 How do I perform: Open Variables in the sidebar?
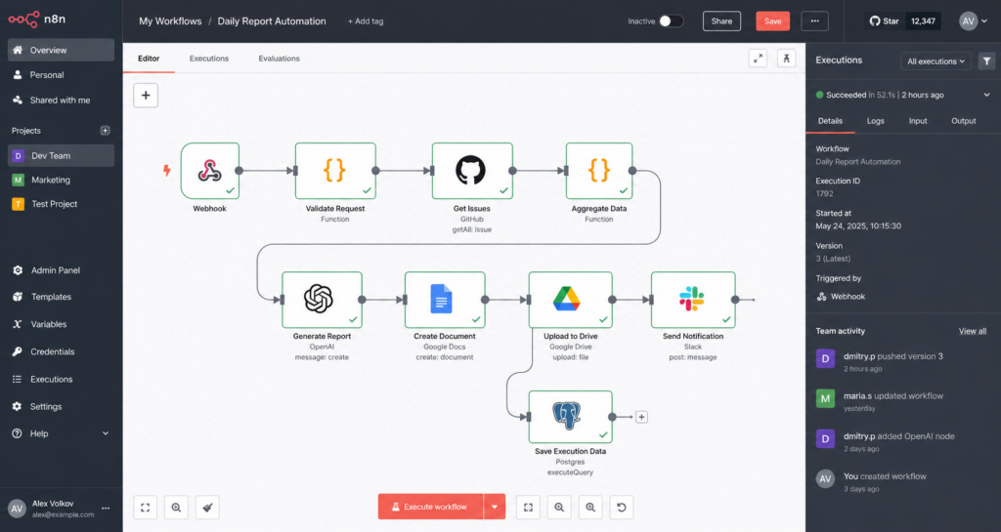pyautogui.click(x=61, y=324)
